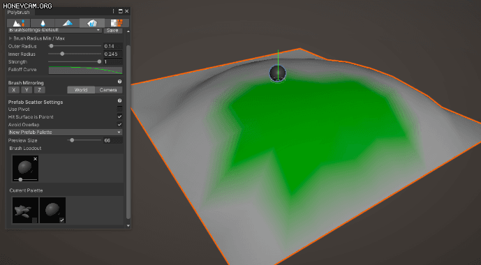The height and width of the screenshot is (265, 481).
Task: Select the Prefab scatter mode icon
Action: coord(92,23)
